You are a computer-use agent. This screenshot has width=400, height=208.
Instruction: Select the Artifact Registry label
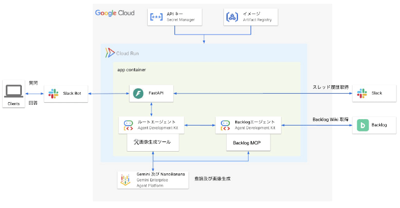point(257,20)
